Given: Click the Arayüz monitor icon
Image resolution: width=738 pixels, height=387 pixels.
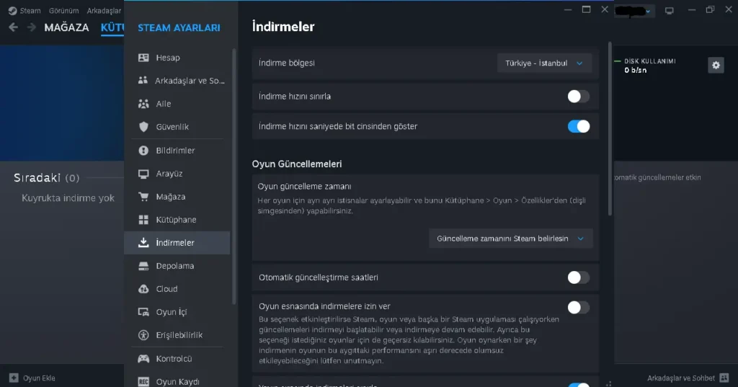Looking at the screenshot, I should click(x=143, y=174).
